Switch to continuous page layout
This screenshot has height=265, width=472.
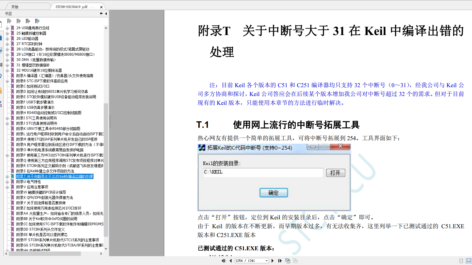tap(468, 261)
